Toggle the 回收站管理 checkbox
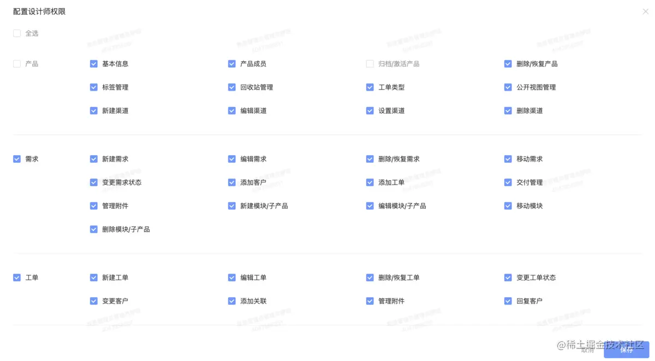The width and height of the screenshot is (655, 361). (x=232, y=87)
